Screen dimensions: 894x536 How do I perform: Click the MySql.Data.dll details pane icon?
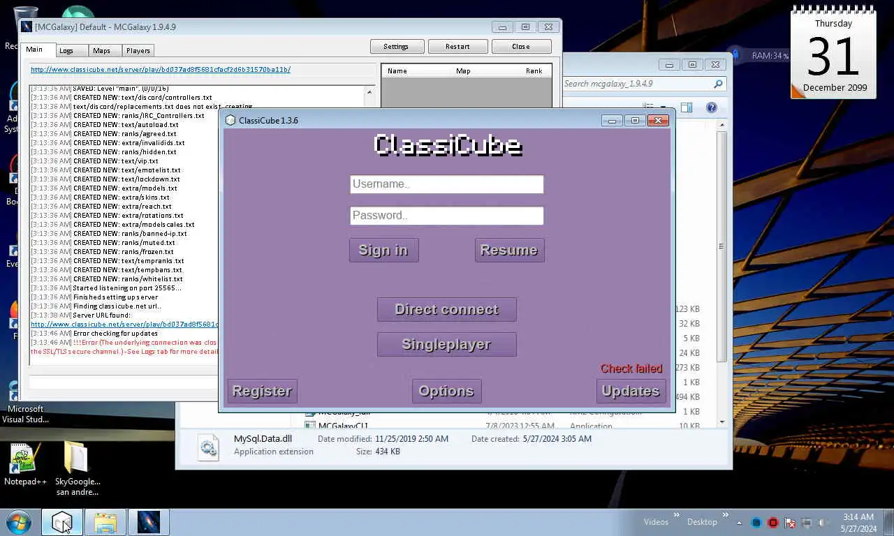coord(209,447)
